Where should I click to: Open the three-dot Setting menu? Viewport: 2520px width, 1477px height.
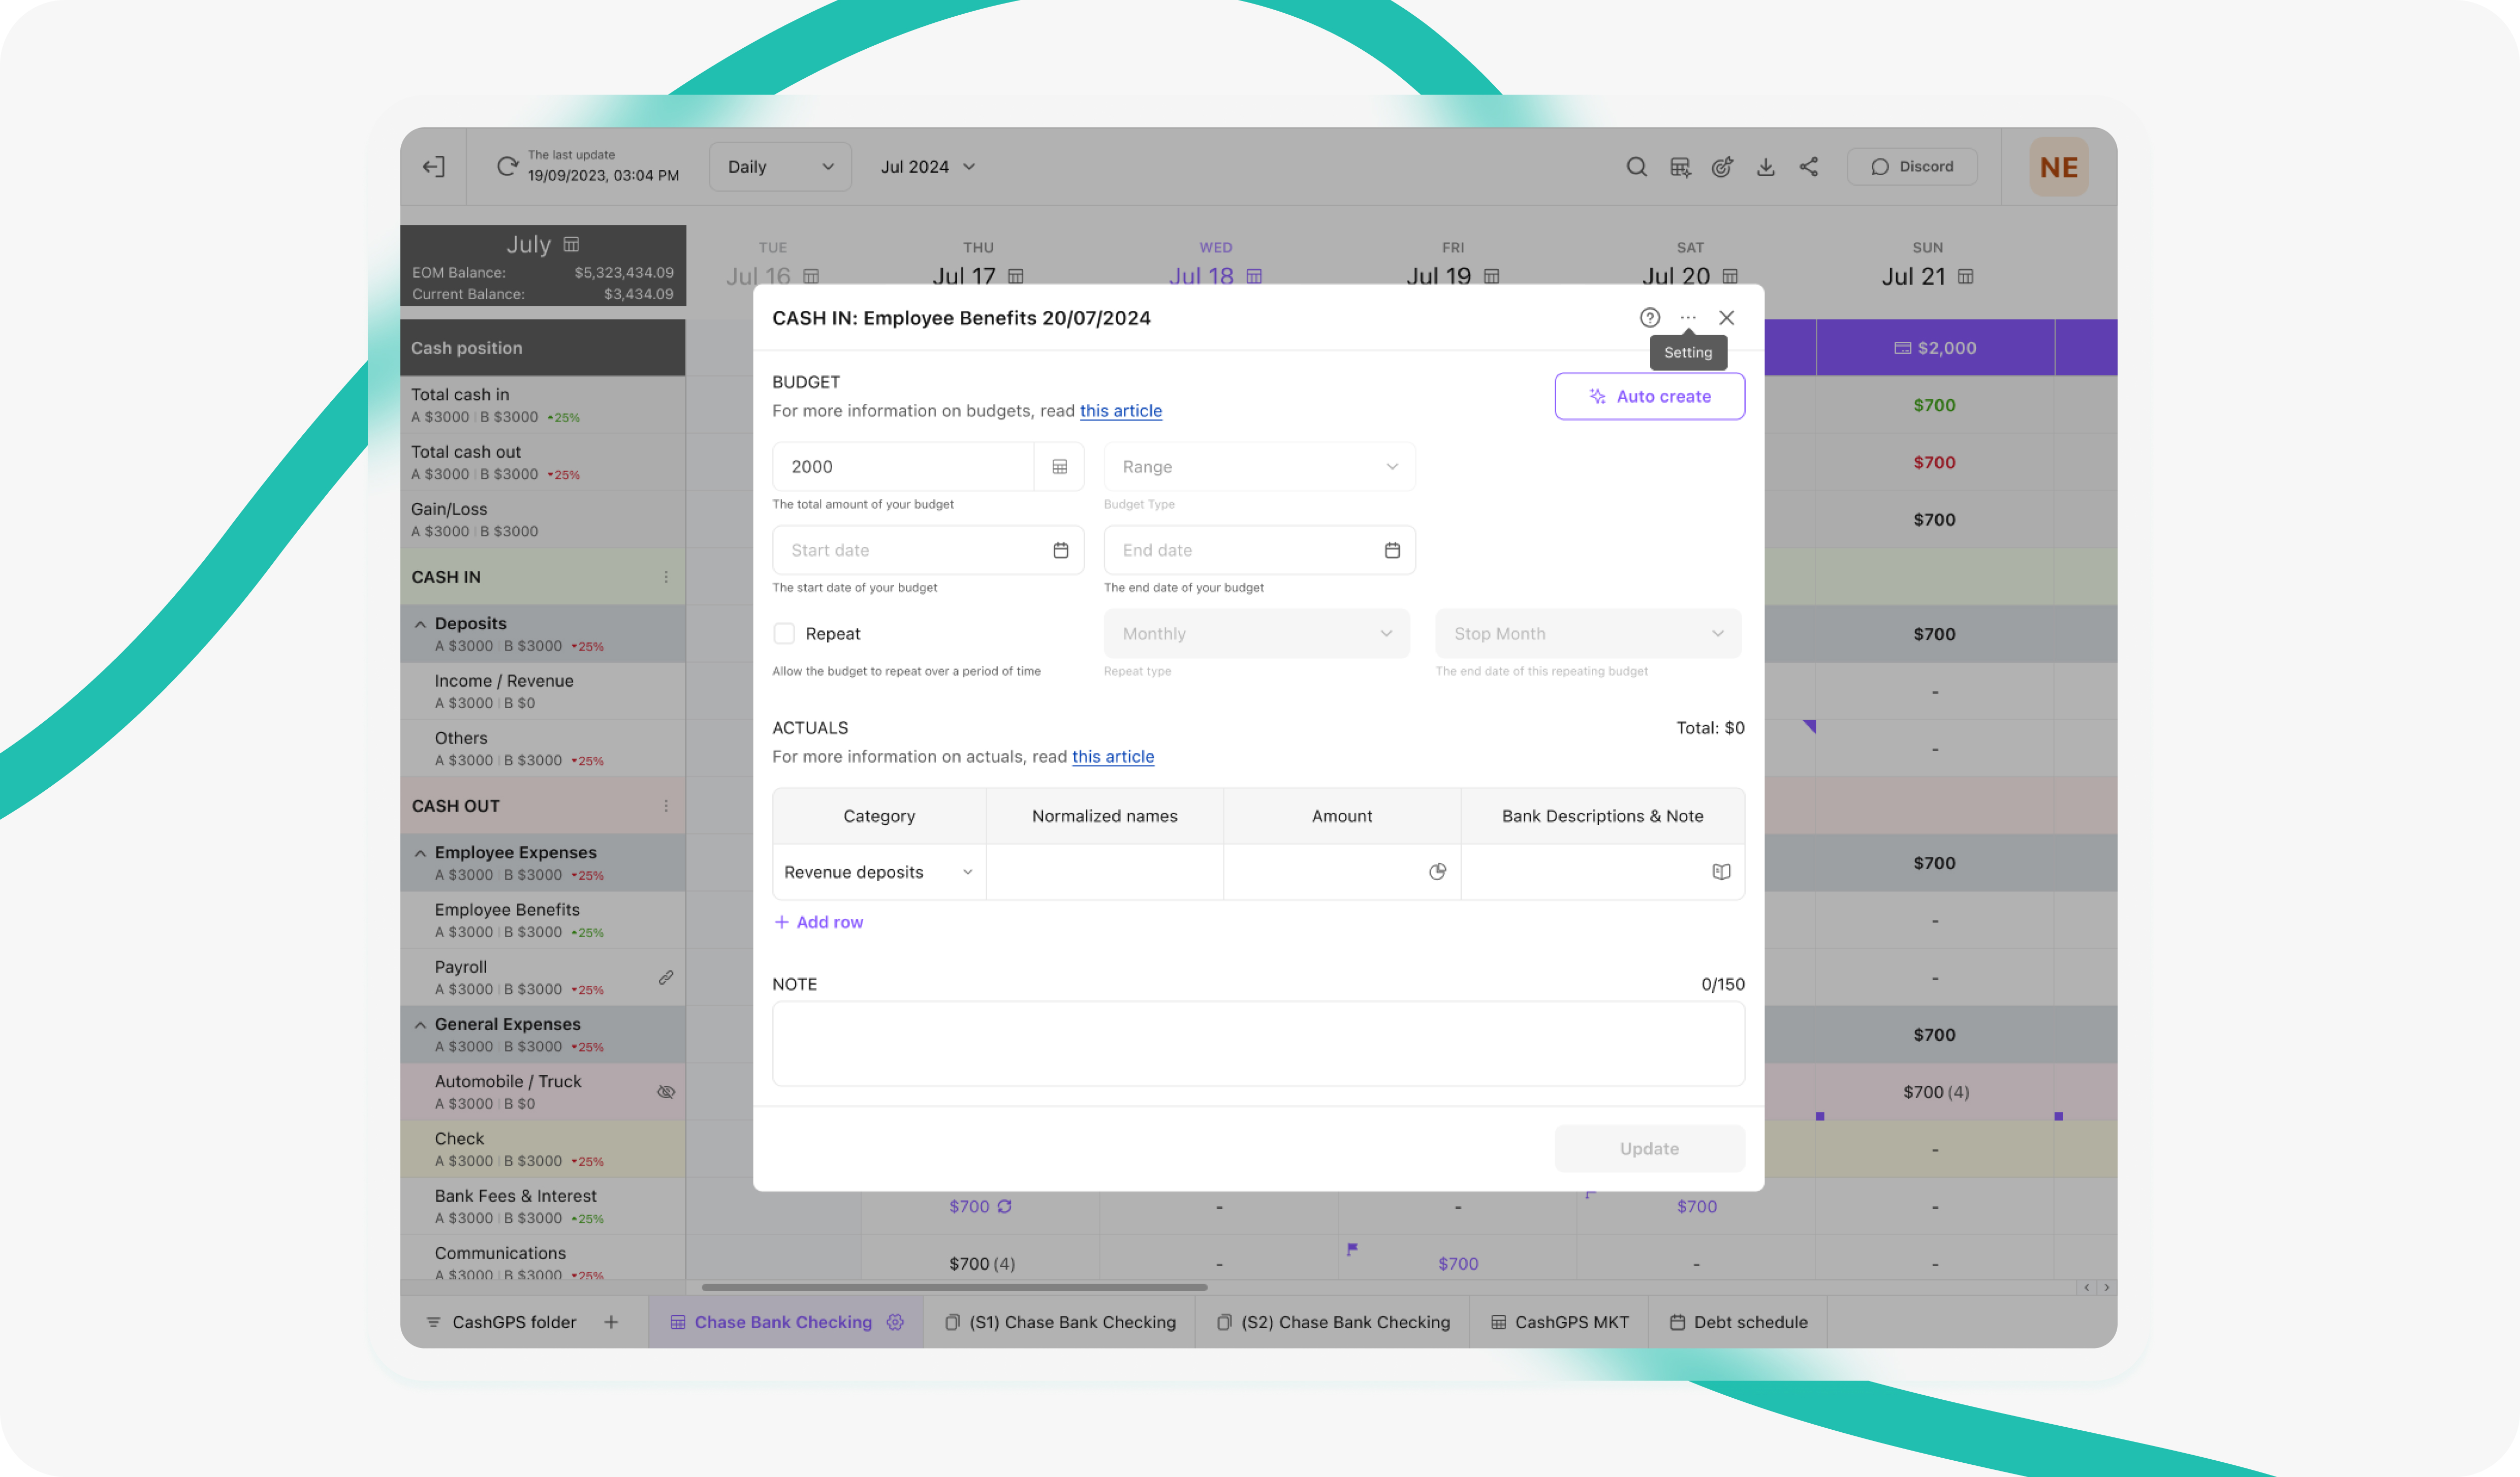tap(1688, 317)
